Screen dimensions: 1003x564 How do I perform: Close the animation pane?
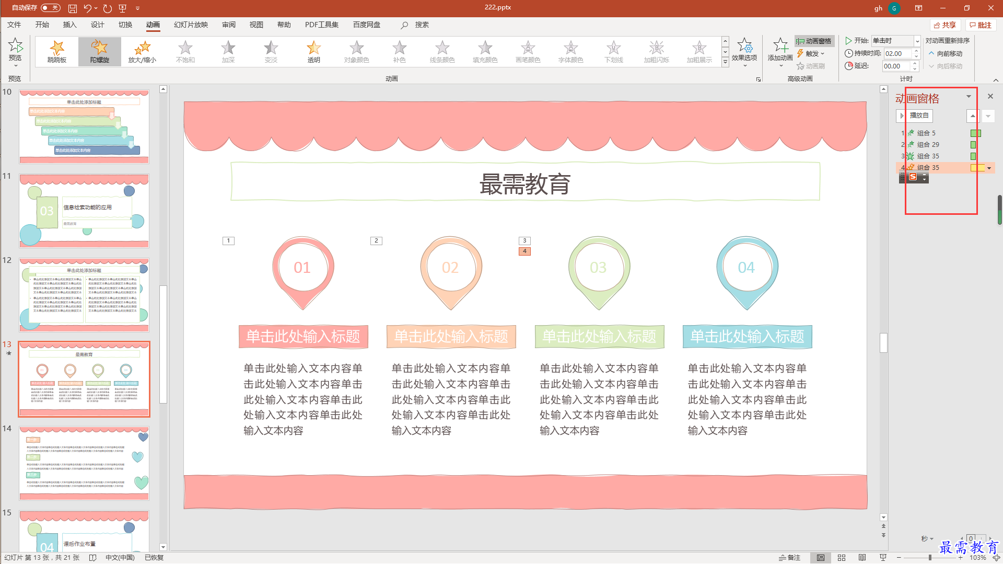click(990, 96)
